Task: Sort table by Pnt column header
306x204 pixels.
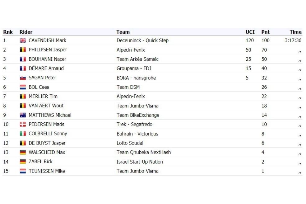Action: click(x=265, y=32)
